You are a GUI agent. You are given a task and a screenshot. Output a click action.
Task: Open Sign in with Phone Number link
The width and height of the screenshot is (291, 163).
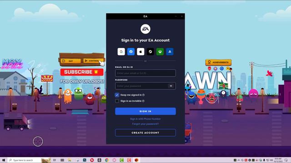pyautogui.click(x=145, y=119)
